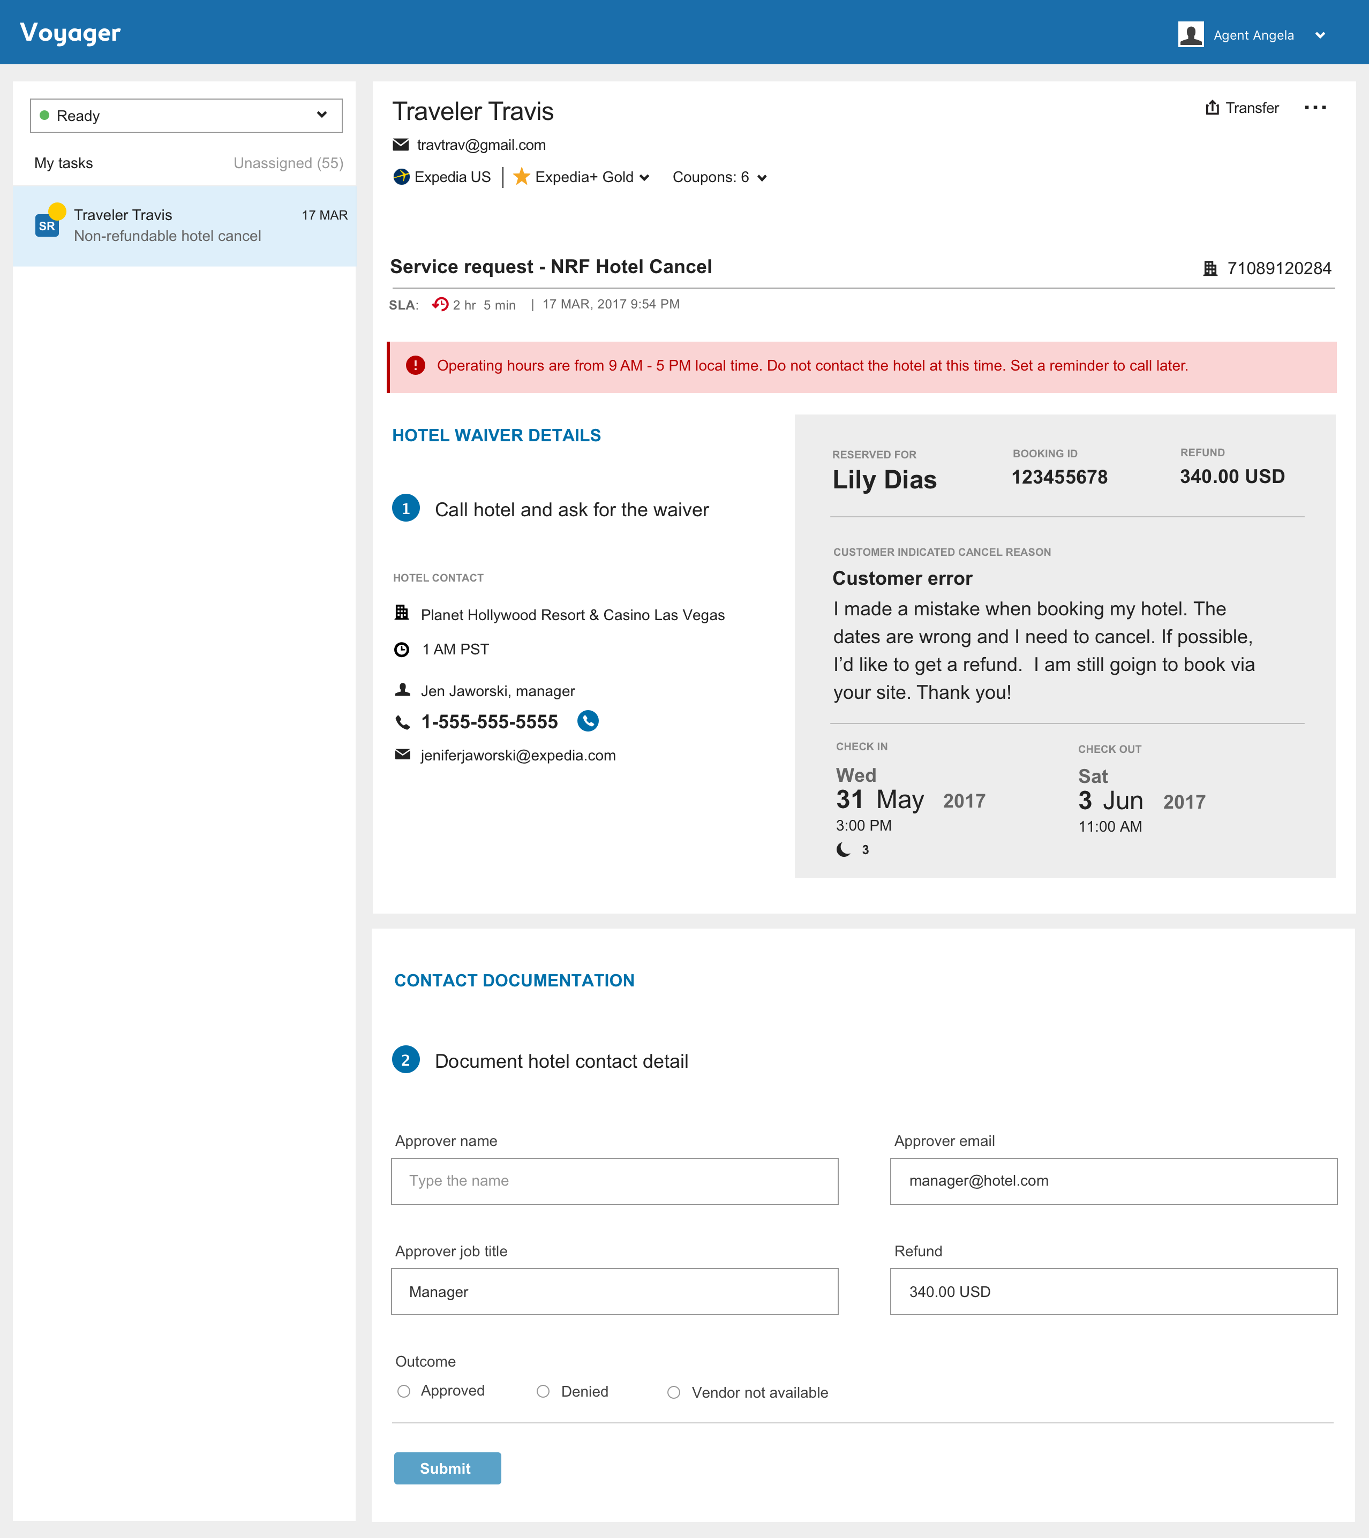This screenshot has height=1538, width=1369.
Task: Open the Ready status dropdown
Action: tap(186, 115)
